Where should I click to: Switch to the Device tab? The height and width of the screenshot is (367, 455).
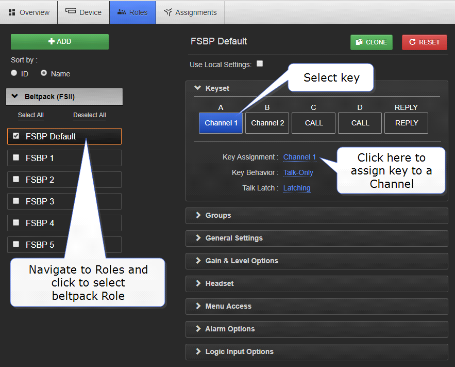(83, 12)
